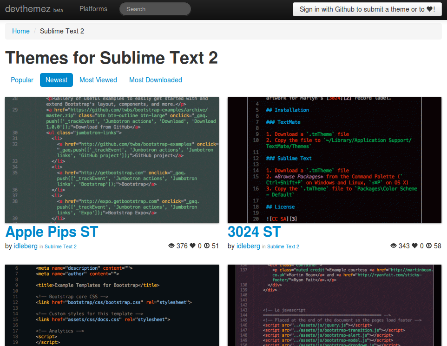
Task: Click the eye views icon for 3024 ST
Action: 394,246
